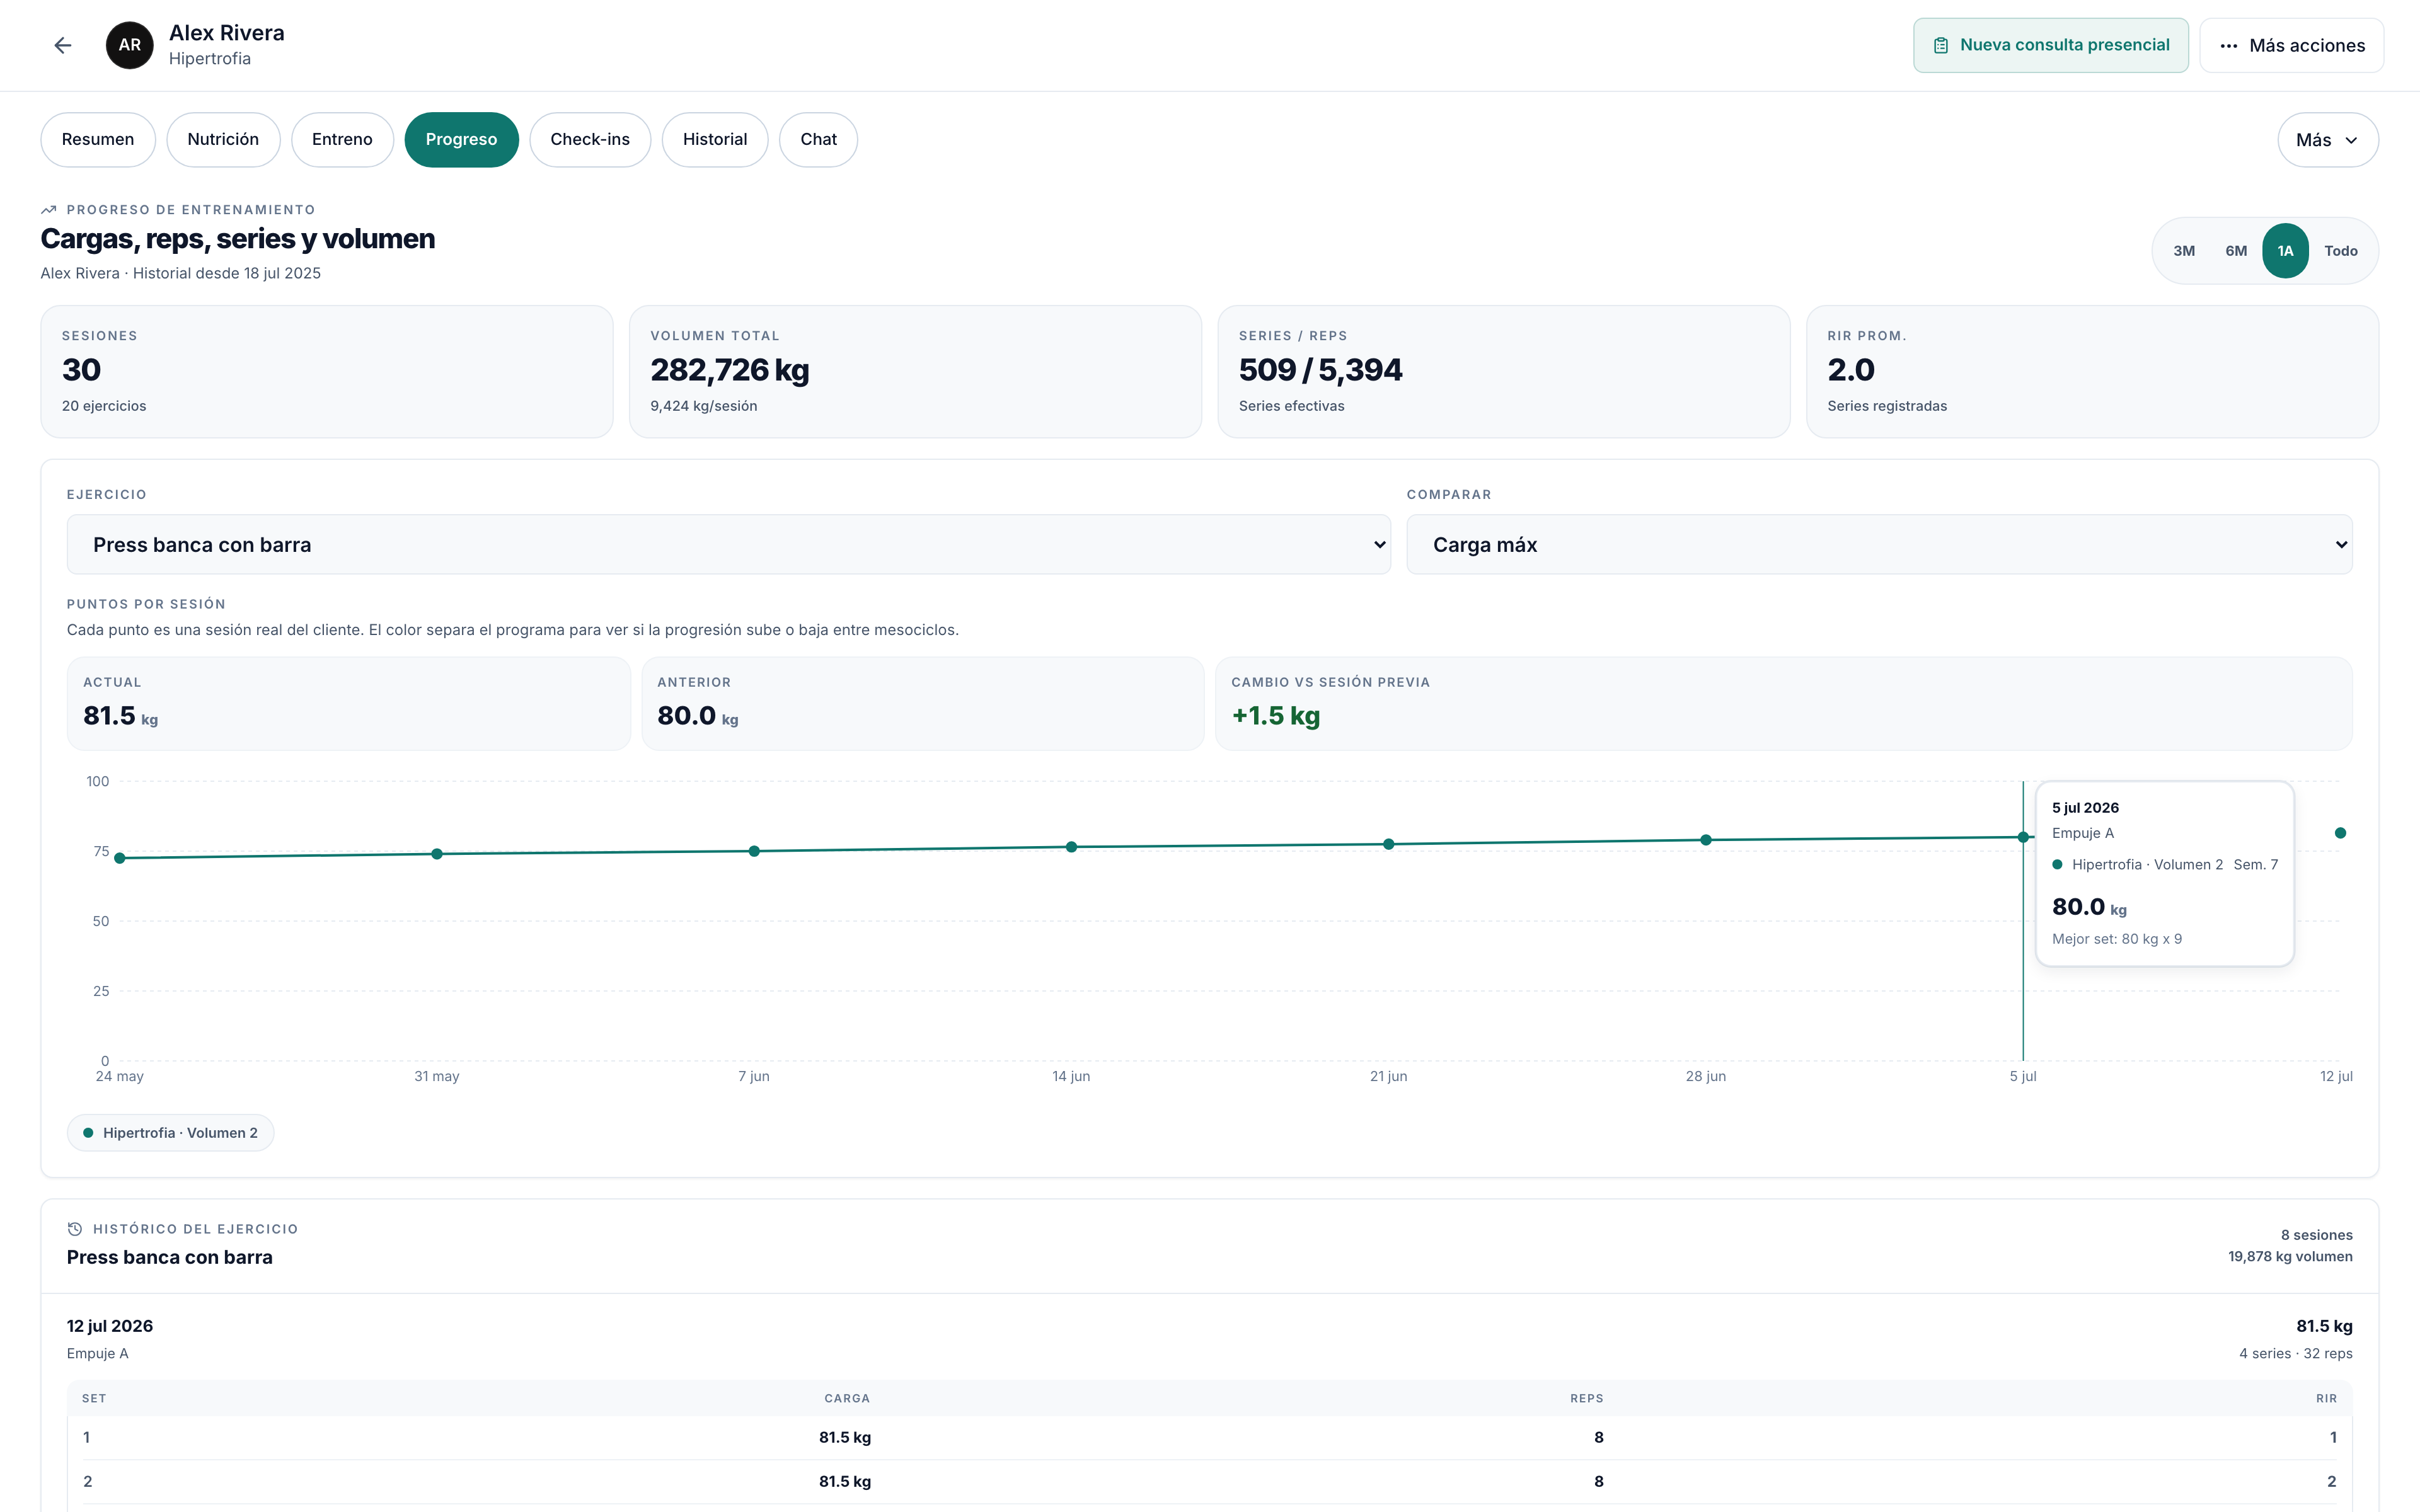This screenshot has width=2420, height=1512.
Task: Click the trend arrow icon beside Progreso de entrenamiento
Action: (48, 210)
